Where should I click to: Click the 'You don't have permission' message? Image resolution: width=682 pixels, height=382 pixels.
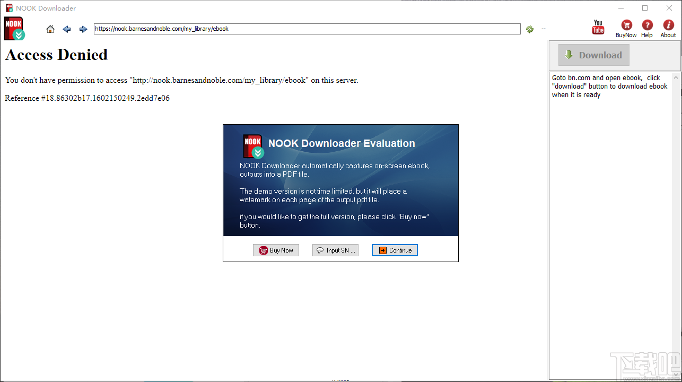181,81
